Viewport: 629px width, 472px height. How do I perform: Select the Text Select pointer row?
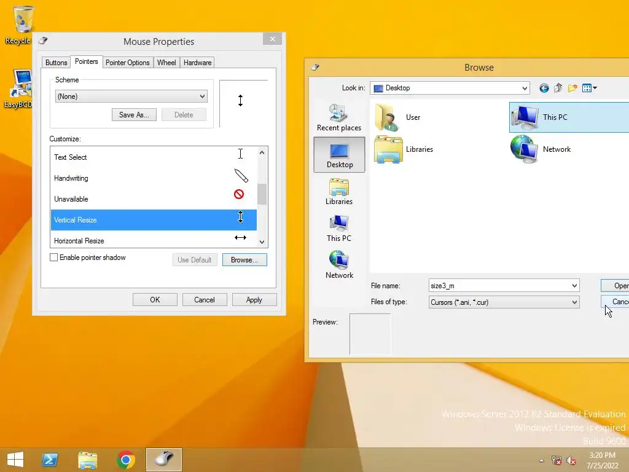click(x=154, y=157)
